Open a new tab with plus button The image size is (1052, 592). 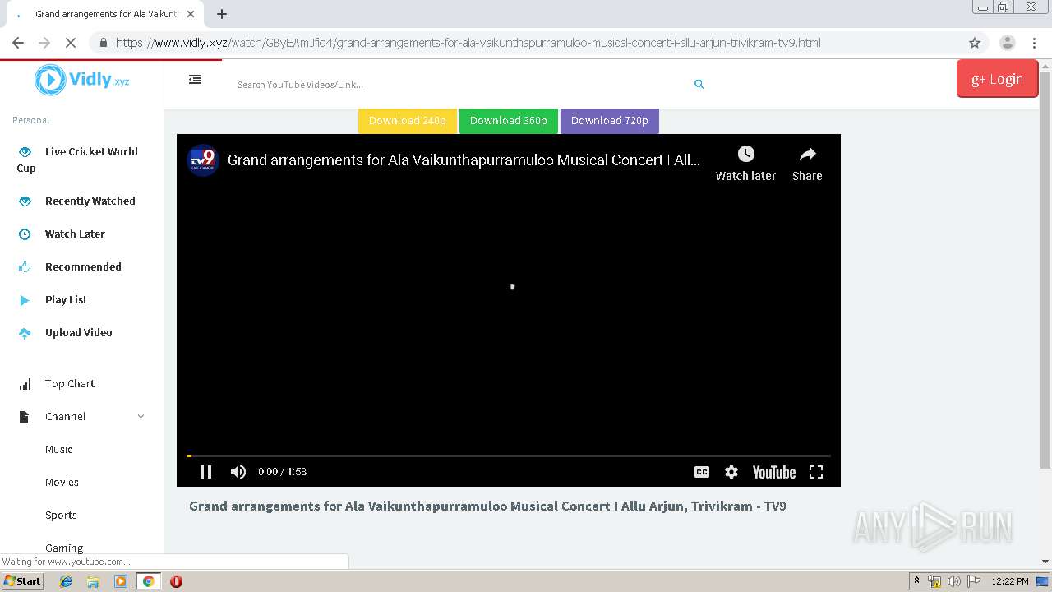(222, 14)
